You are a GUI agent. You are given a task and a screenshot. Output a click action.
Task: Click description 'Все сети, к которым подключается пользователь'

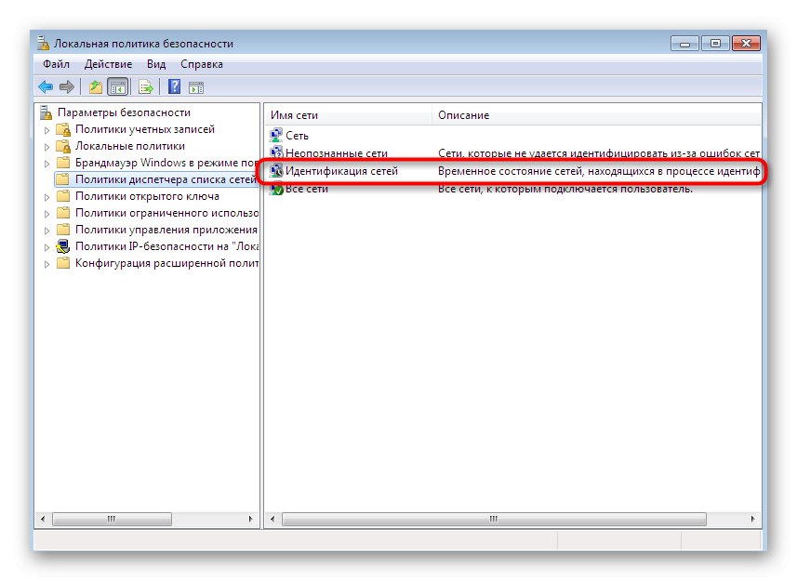[565, 189]
